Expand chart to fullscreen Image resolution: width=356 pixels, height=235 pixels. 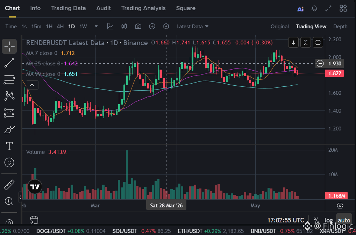(x=328, y=9)
